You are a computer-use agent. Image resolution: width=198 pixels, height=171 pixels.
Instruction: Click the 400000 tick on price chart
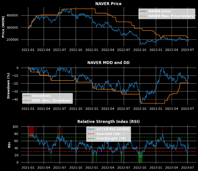(12, 15)
